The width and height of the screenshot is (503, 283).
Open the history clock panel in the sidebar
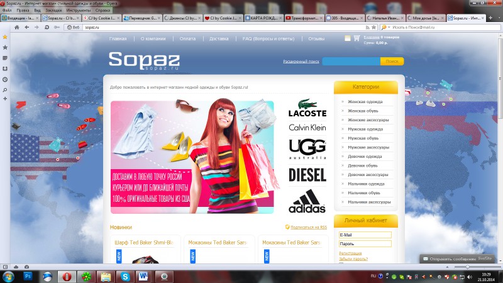coord(5,79)
